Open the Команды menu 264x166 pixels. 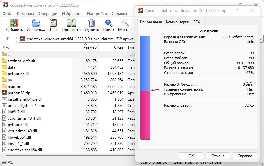25,14
